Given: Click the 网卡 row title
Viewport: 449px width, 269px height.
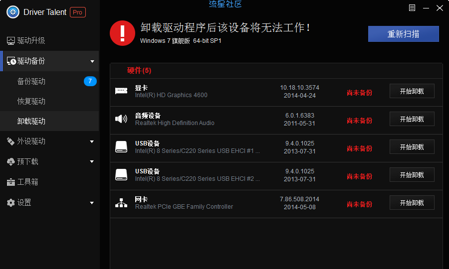Looking at the screenshot, I should [x=141, y=199].
